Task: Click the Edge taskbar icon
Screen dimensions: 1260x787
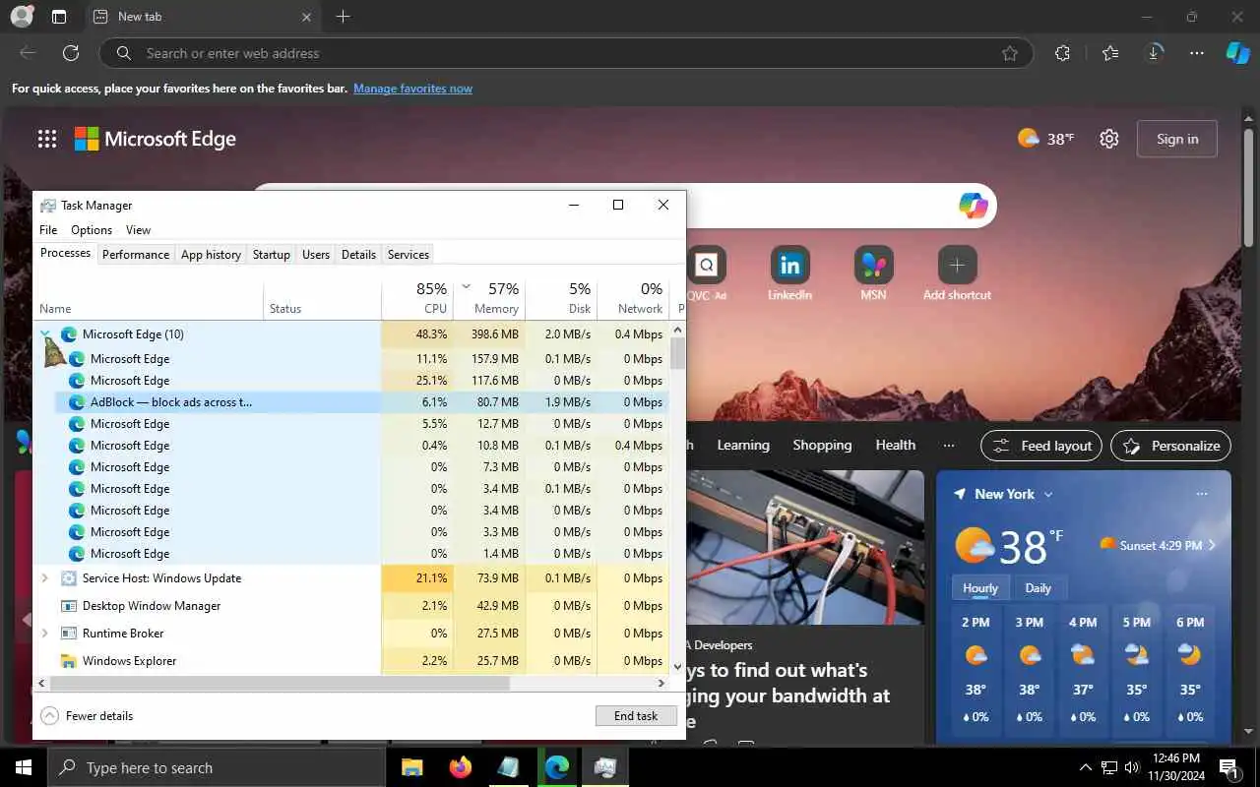Action: [x=556, y=767]
